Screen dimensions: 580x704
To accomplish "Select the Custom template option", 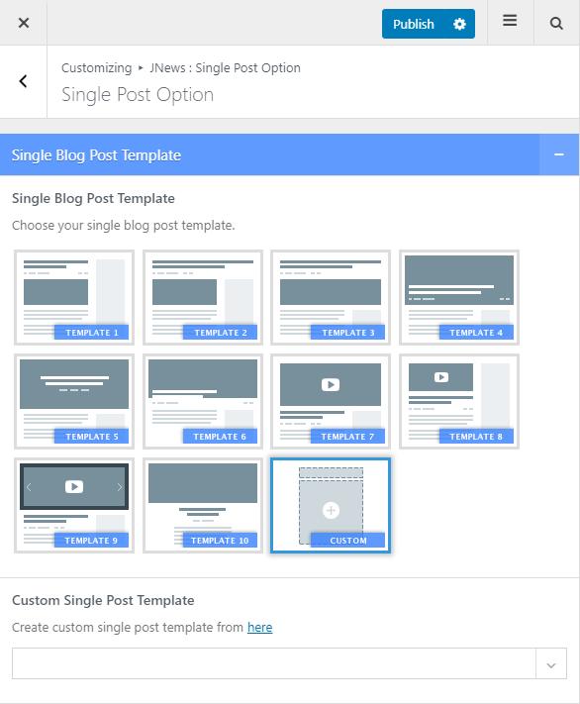I will point(331,506).
